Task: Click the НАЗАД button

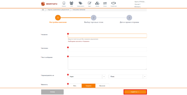Action: coord(52,92)
